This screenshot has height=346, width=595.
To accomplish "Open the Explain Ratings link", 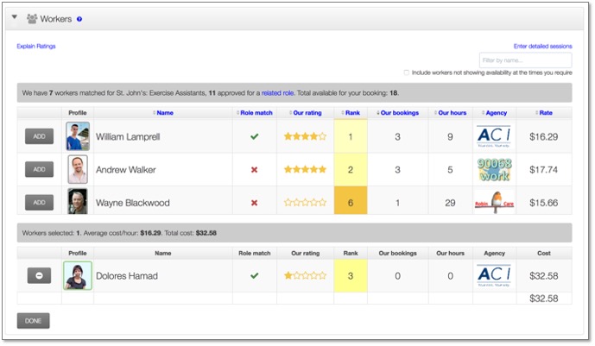I will pyautogui.click(x=36, y=46).
